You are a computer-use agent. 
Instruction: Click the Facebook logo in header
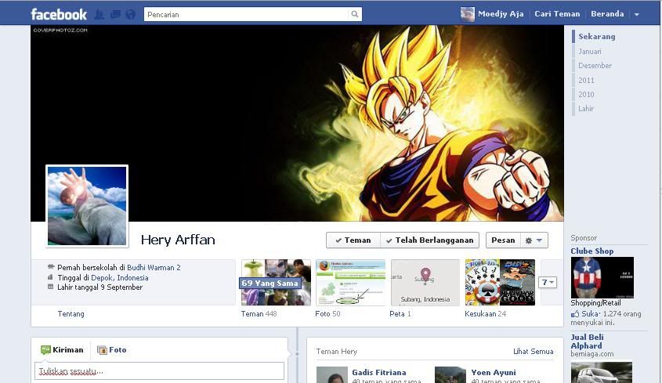[x=59, y=14]
